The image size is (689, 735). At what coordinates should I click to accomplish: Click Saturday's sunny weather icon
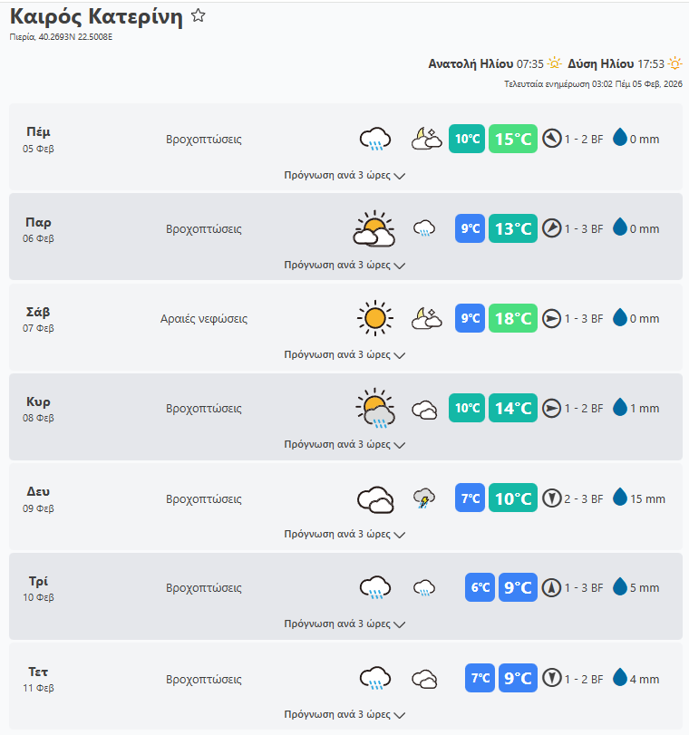[x=374, y=318]
